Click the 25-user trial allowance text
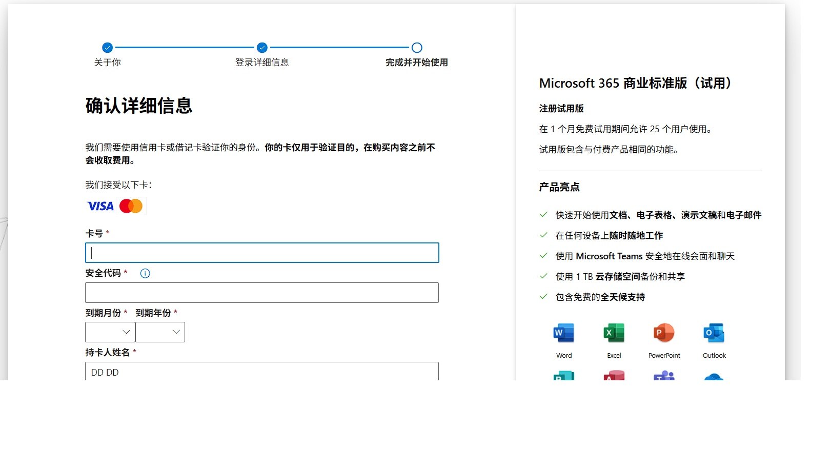The height and width of the screenshot is (451, 831). coord(625,129)
